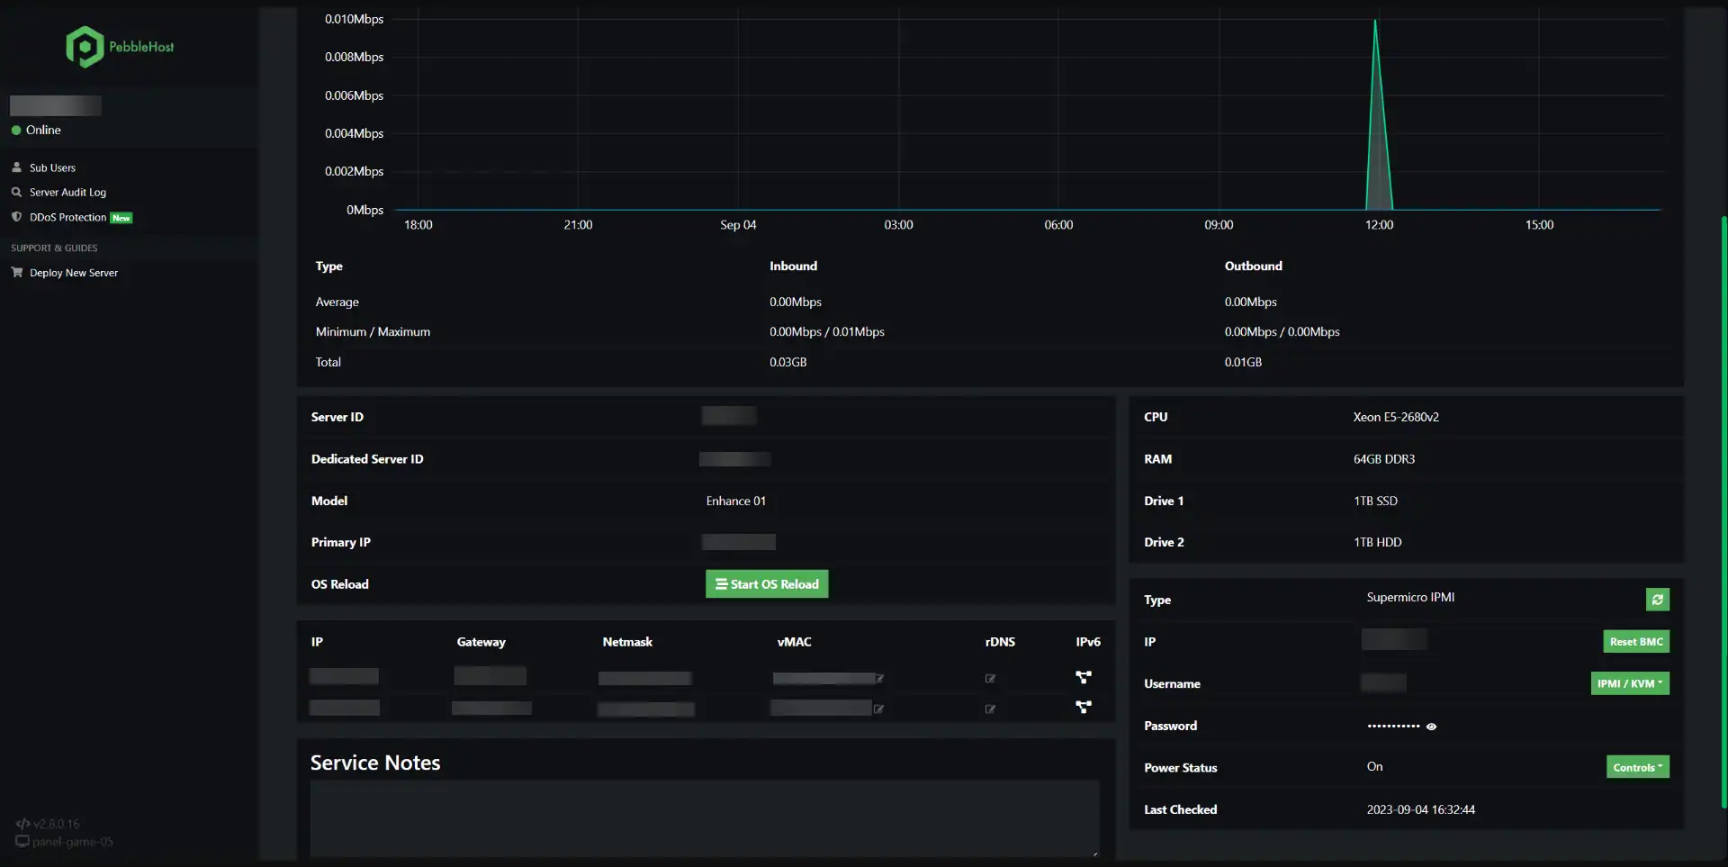Click the 'Sep 04' chart axis label
1728x867 pixels.
pos(738,225)
